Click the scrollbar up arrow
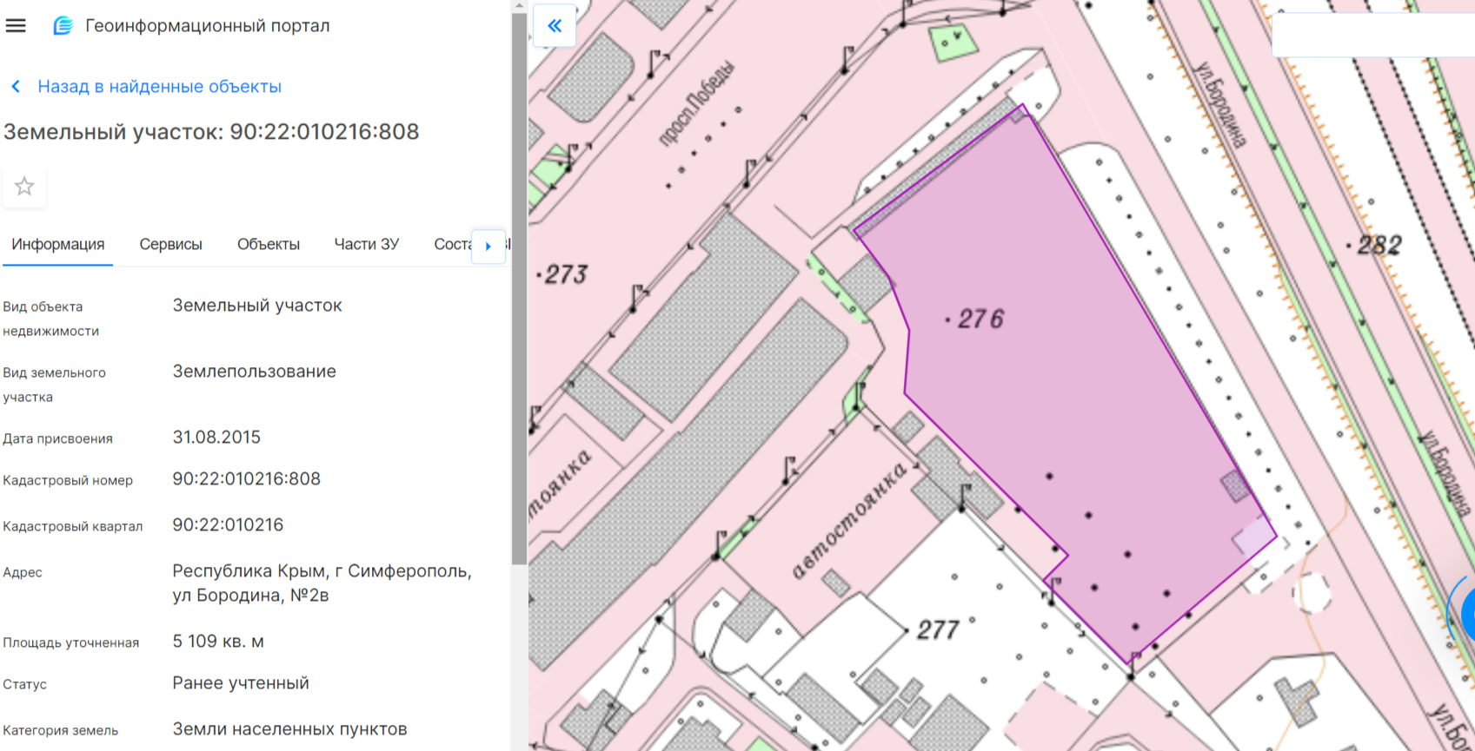 point(519,6)
